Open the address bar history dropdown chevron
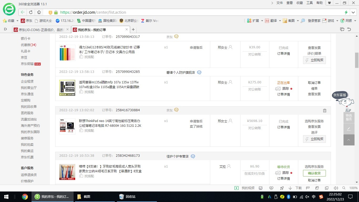 pos(353,12)
